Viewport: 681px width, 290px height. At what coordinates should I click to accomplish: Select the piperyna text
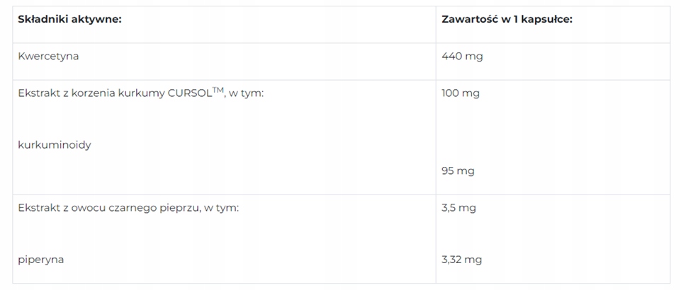(x=41, y=260)
